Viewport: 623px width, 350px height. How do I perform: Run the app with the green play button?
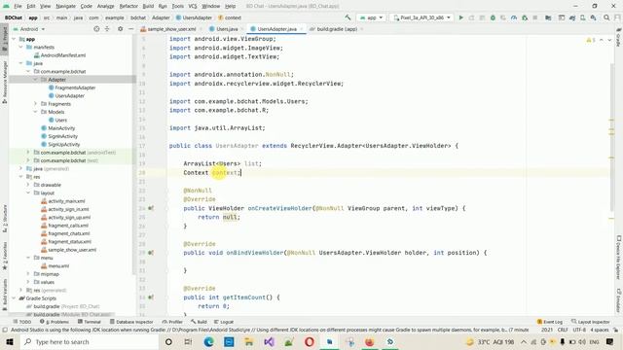[460, 17]
